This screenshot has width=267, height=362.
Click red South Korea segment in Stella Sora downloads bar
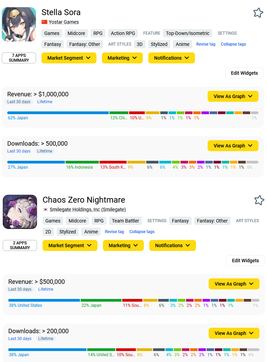click(113, 162)
